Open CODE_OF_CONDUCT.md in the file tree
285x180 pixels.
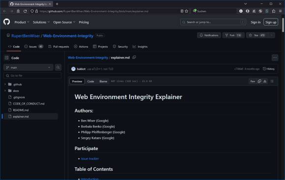(x=28, y=103)
